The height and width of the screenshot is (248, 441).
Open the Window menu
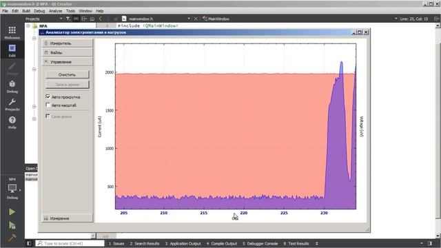pos(85,11)
